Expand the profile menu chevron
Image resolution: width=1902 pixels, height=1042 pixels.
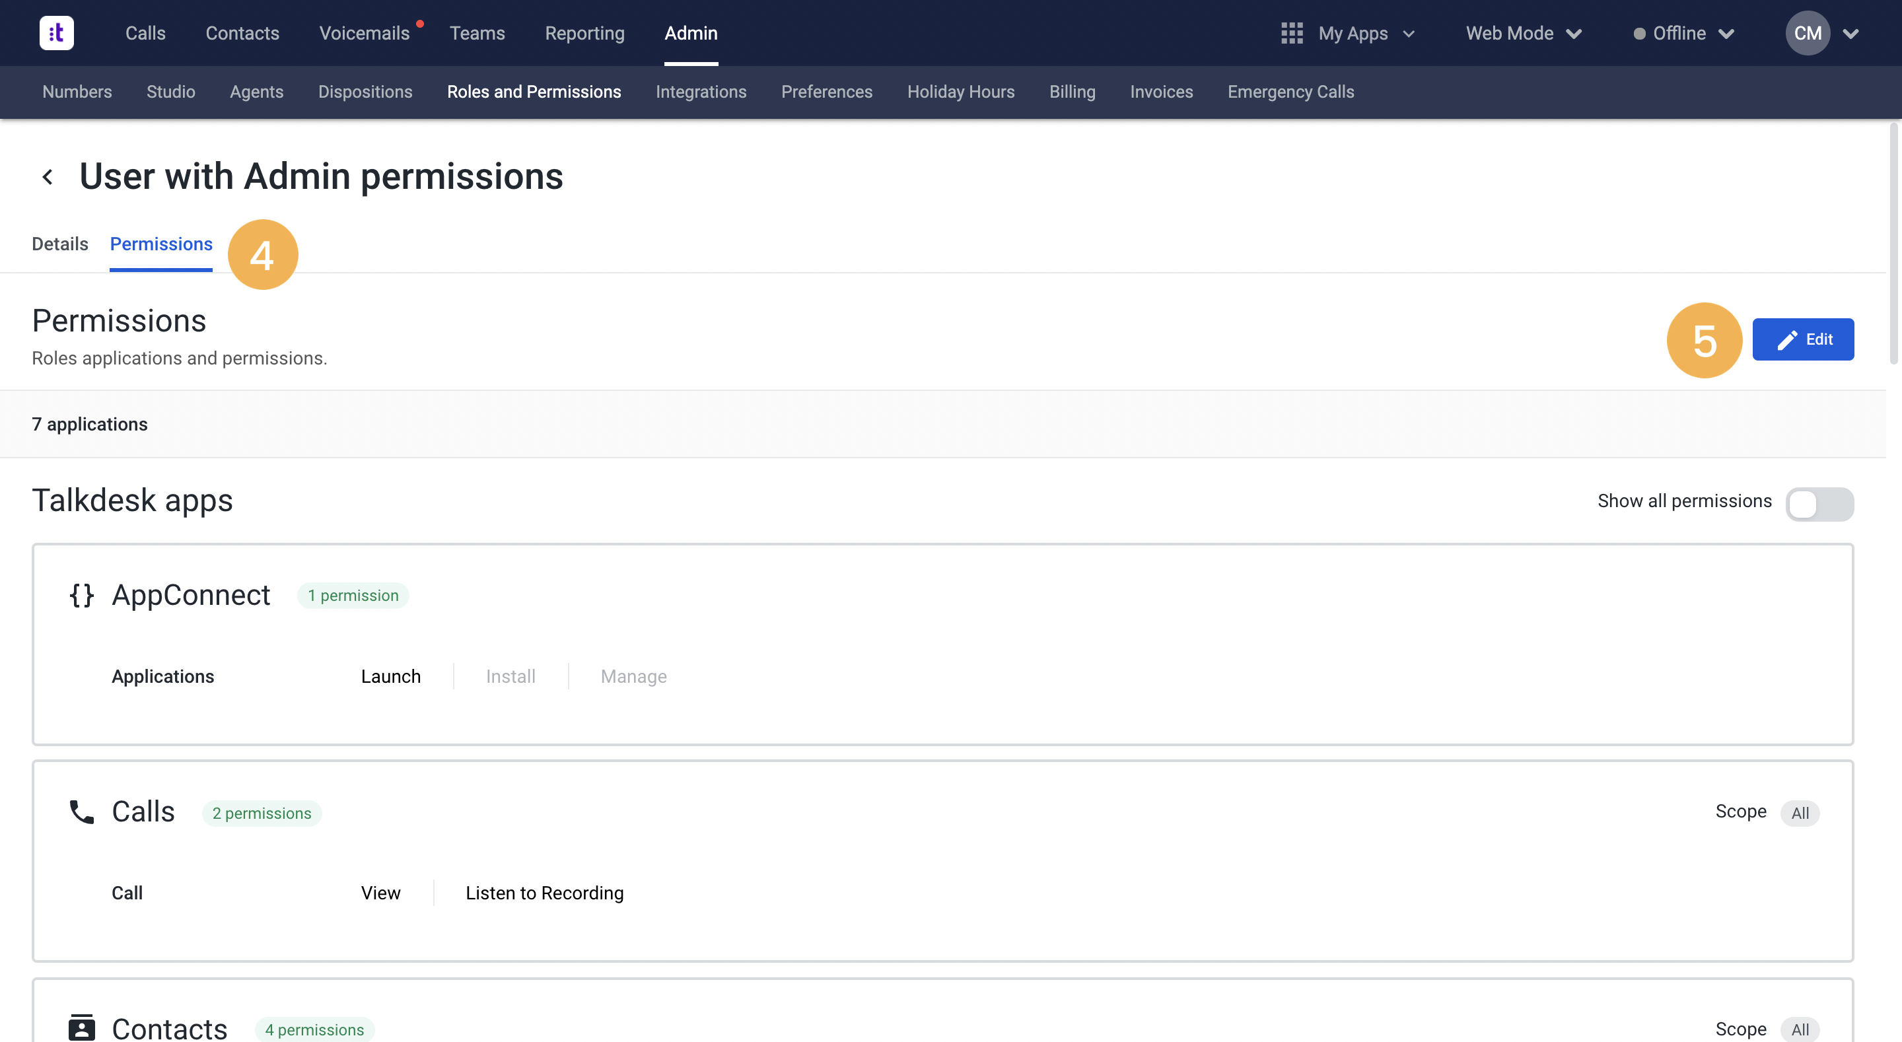coord(1851,34)
